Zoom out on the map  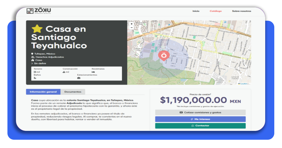(131, 28)
